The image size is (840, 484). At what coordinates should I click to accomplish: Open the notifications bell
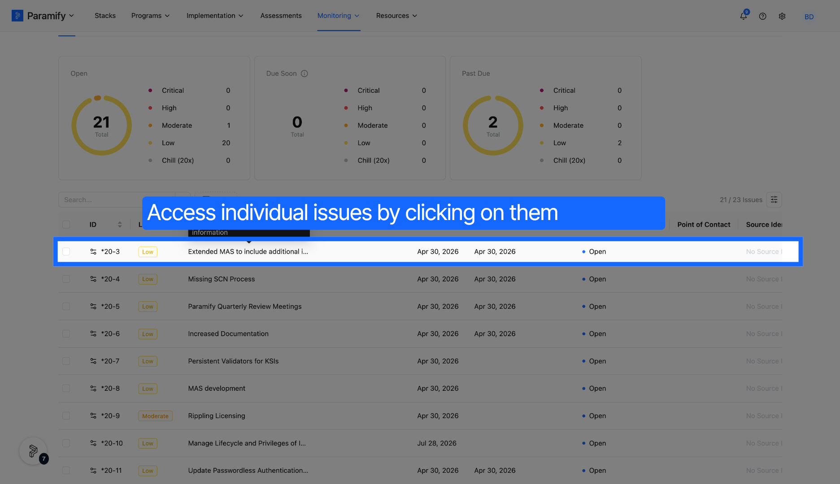tap(744, 16)
